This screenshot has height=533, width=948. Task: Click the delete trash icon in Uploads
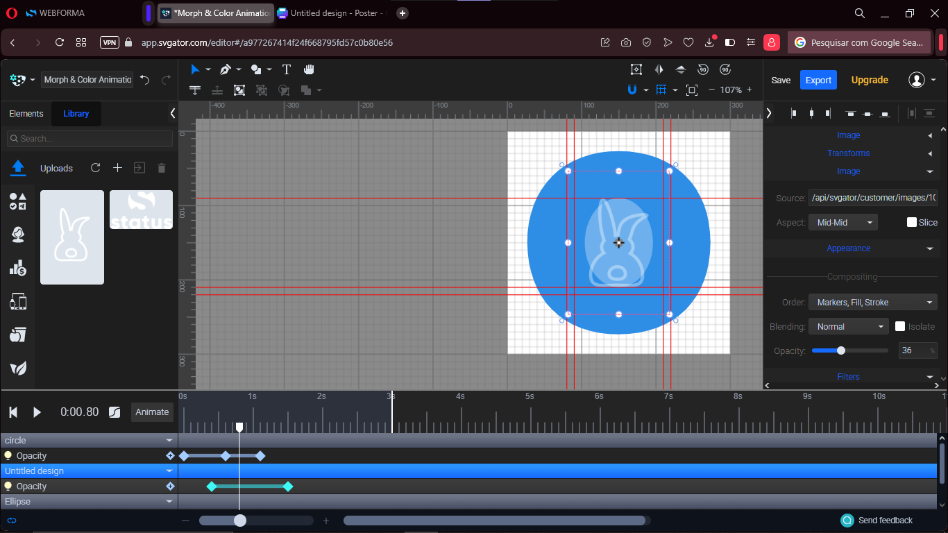point(162,168)
